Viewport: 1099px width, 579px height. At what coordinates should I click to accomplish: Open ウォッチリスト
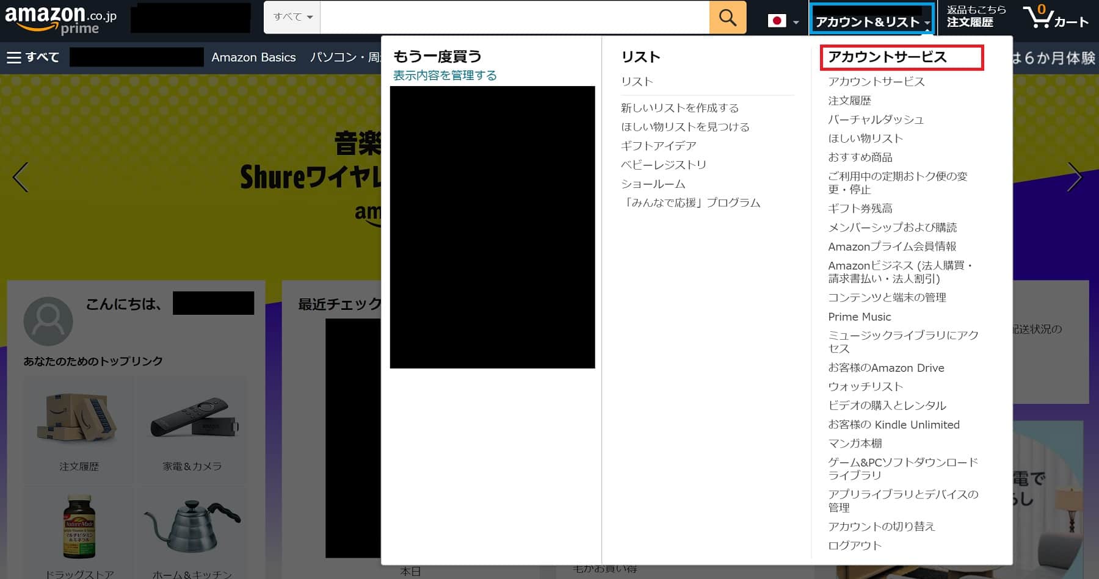(x=865, y=387)
